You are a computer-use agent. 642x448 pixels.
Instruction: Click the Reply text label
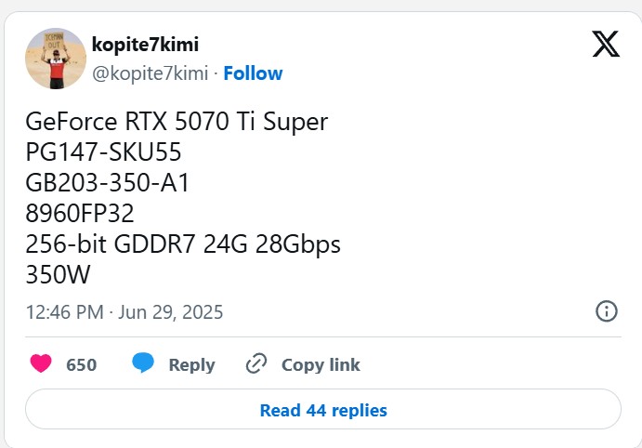(191, 365)
